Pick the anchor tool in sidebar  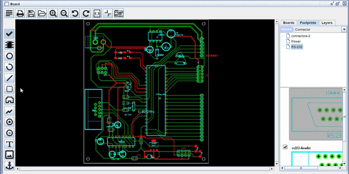click(9, 166)
